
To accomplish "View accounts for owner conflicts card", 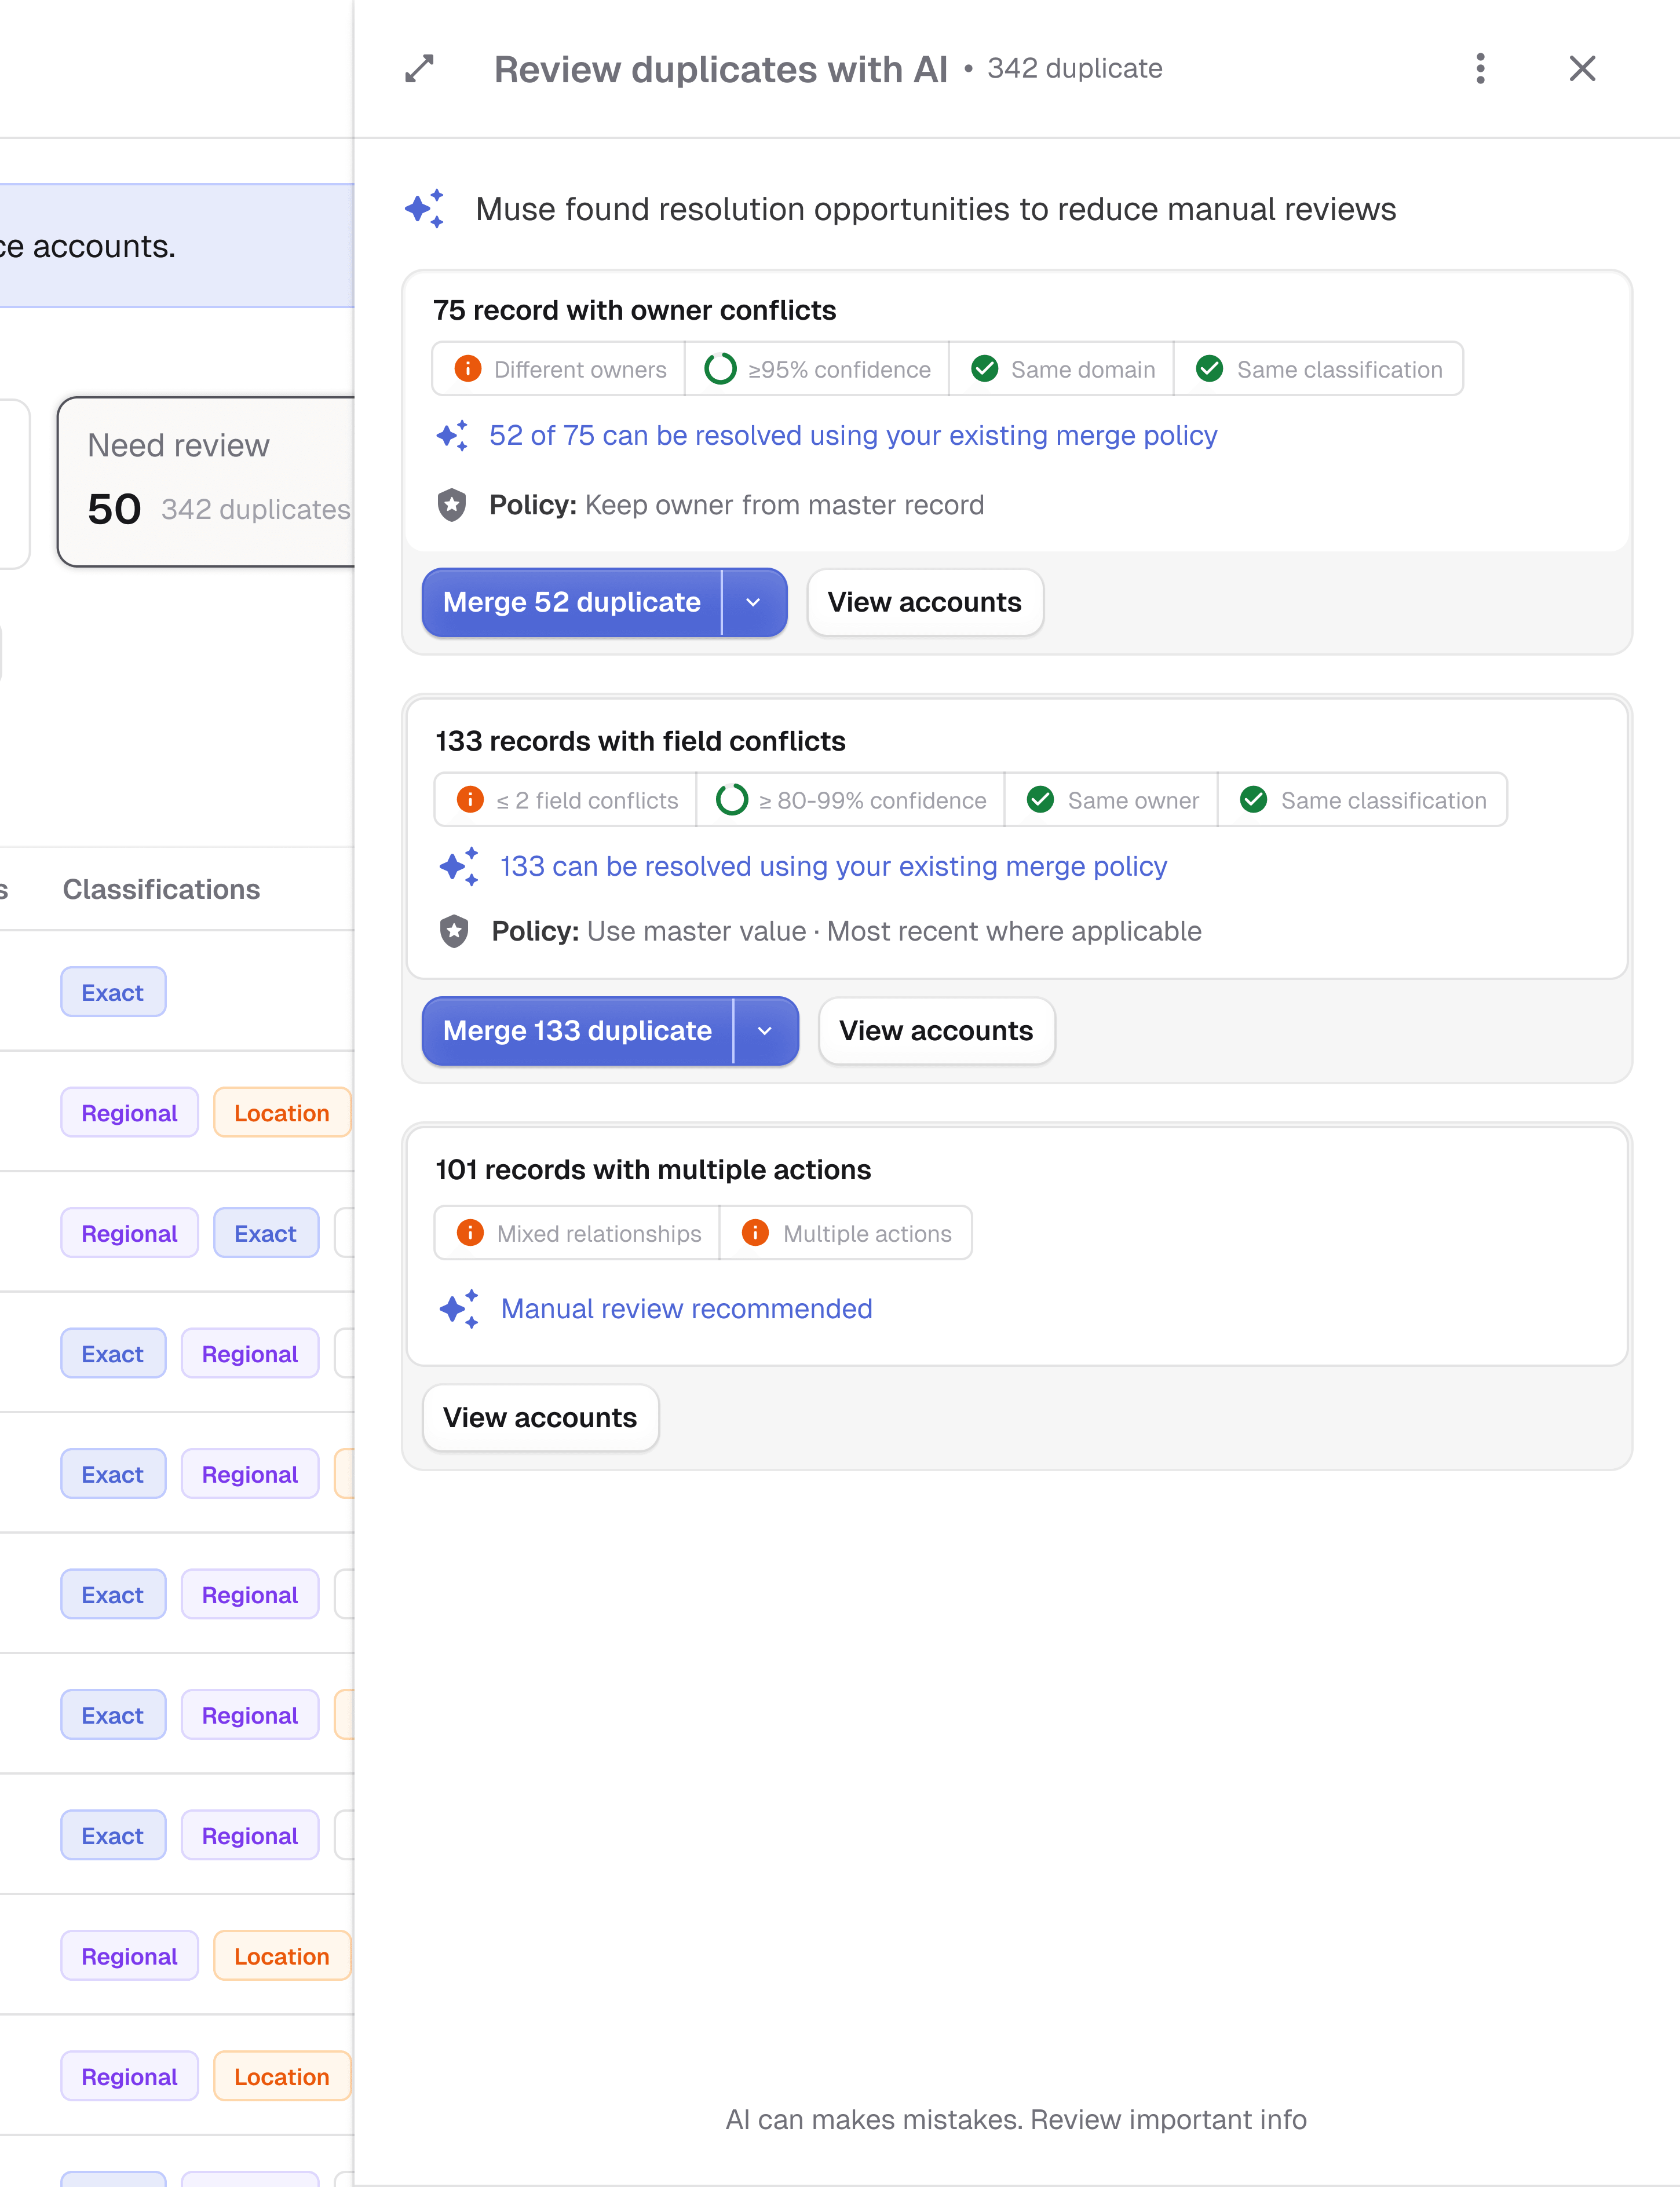I will pos(925,602).
